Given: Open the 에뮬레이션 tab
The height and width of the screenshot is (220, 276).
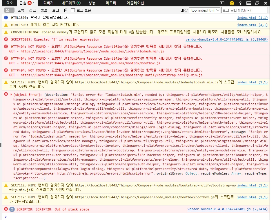Looking at the screenshot, I should coord(135,3).
